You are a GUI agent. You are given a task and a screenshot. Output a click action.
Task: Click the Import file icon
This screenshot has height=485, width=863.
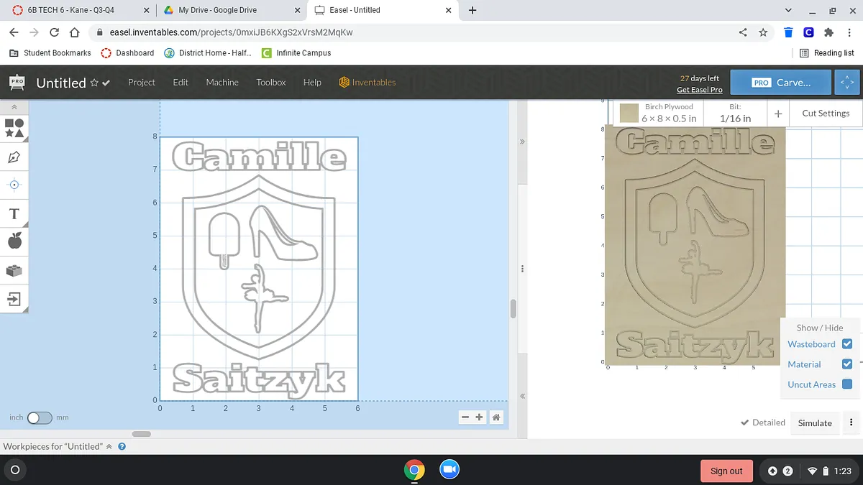click(14, 298)
